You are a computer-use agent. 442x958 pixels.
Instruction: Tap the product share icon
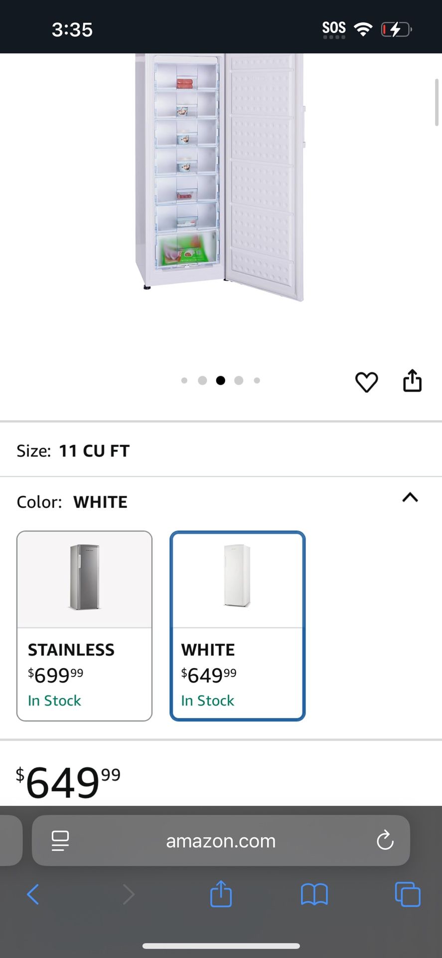pos(412,381)
